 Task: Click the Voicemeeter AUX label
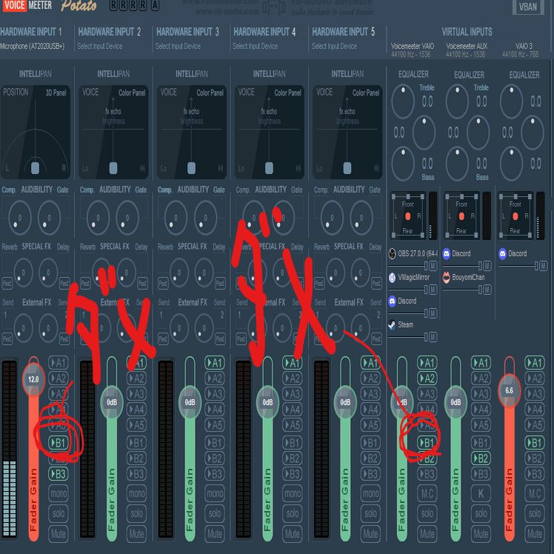467,46
